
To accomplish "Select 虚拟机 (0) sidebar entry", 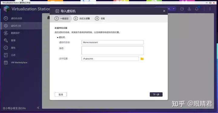I will point(21,26).
